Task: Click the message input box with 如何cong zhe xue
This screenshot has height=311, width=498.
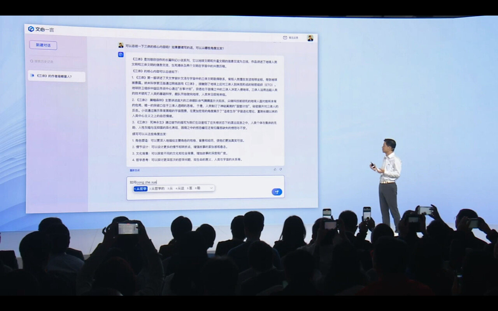Action: [205, 187]
